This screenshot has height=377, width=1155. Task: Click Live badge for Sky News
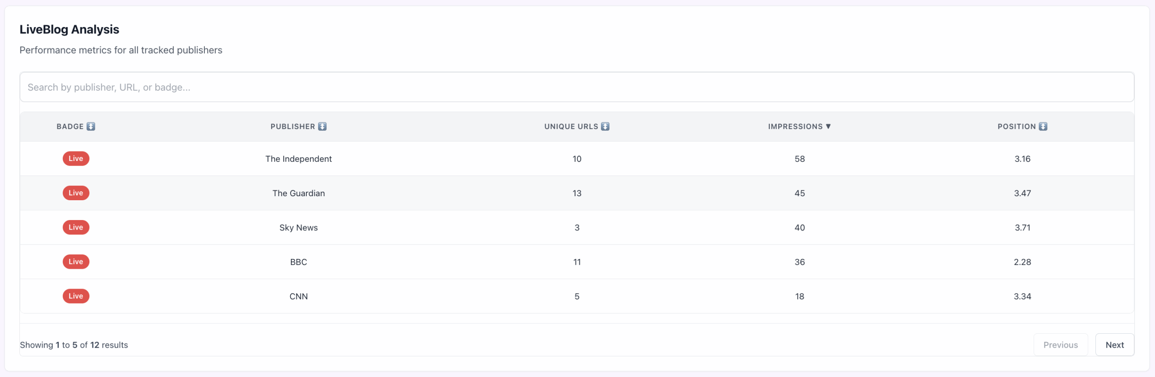(76, 227)
